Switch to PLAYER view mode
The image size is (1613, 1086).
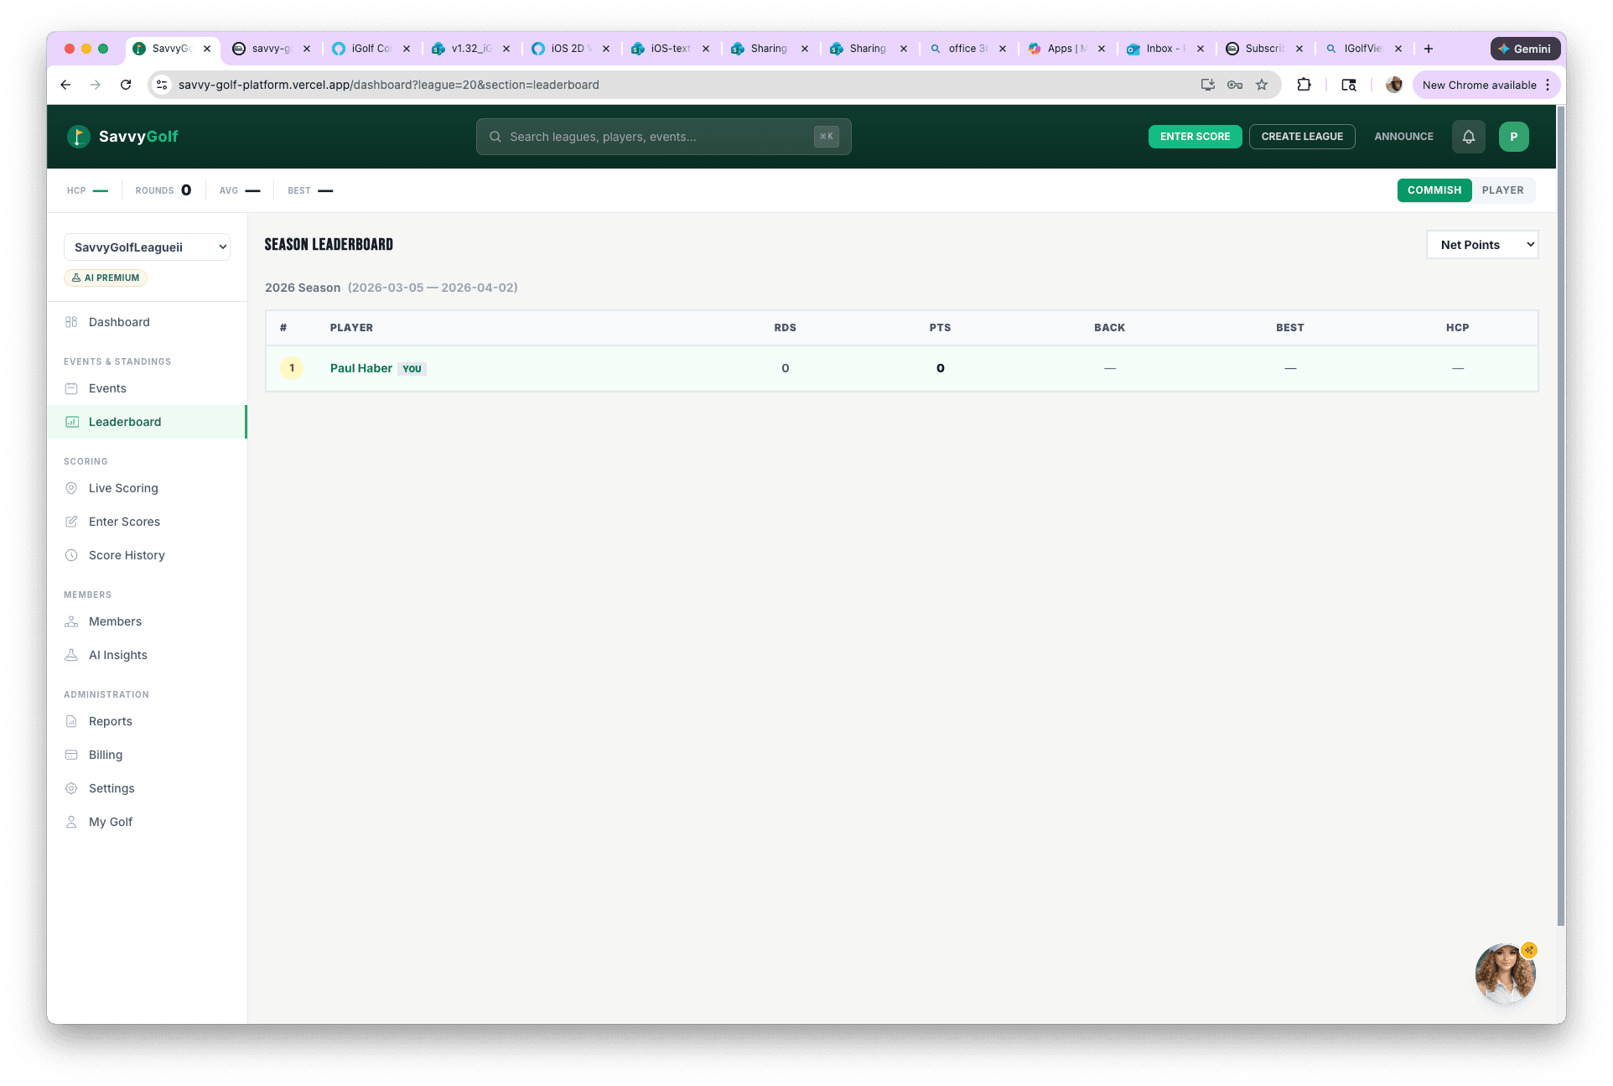coord(1502,190)
